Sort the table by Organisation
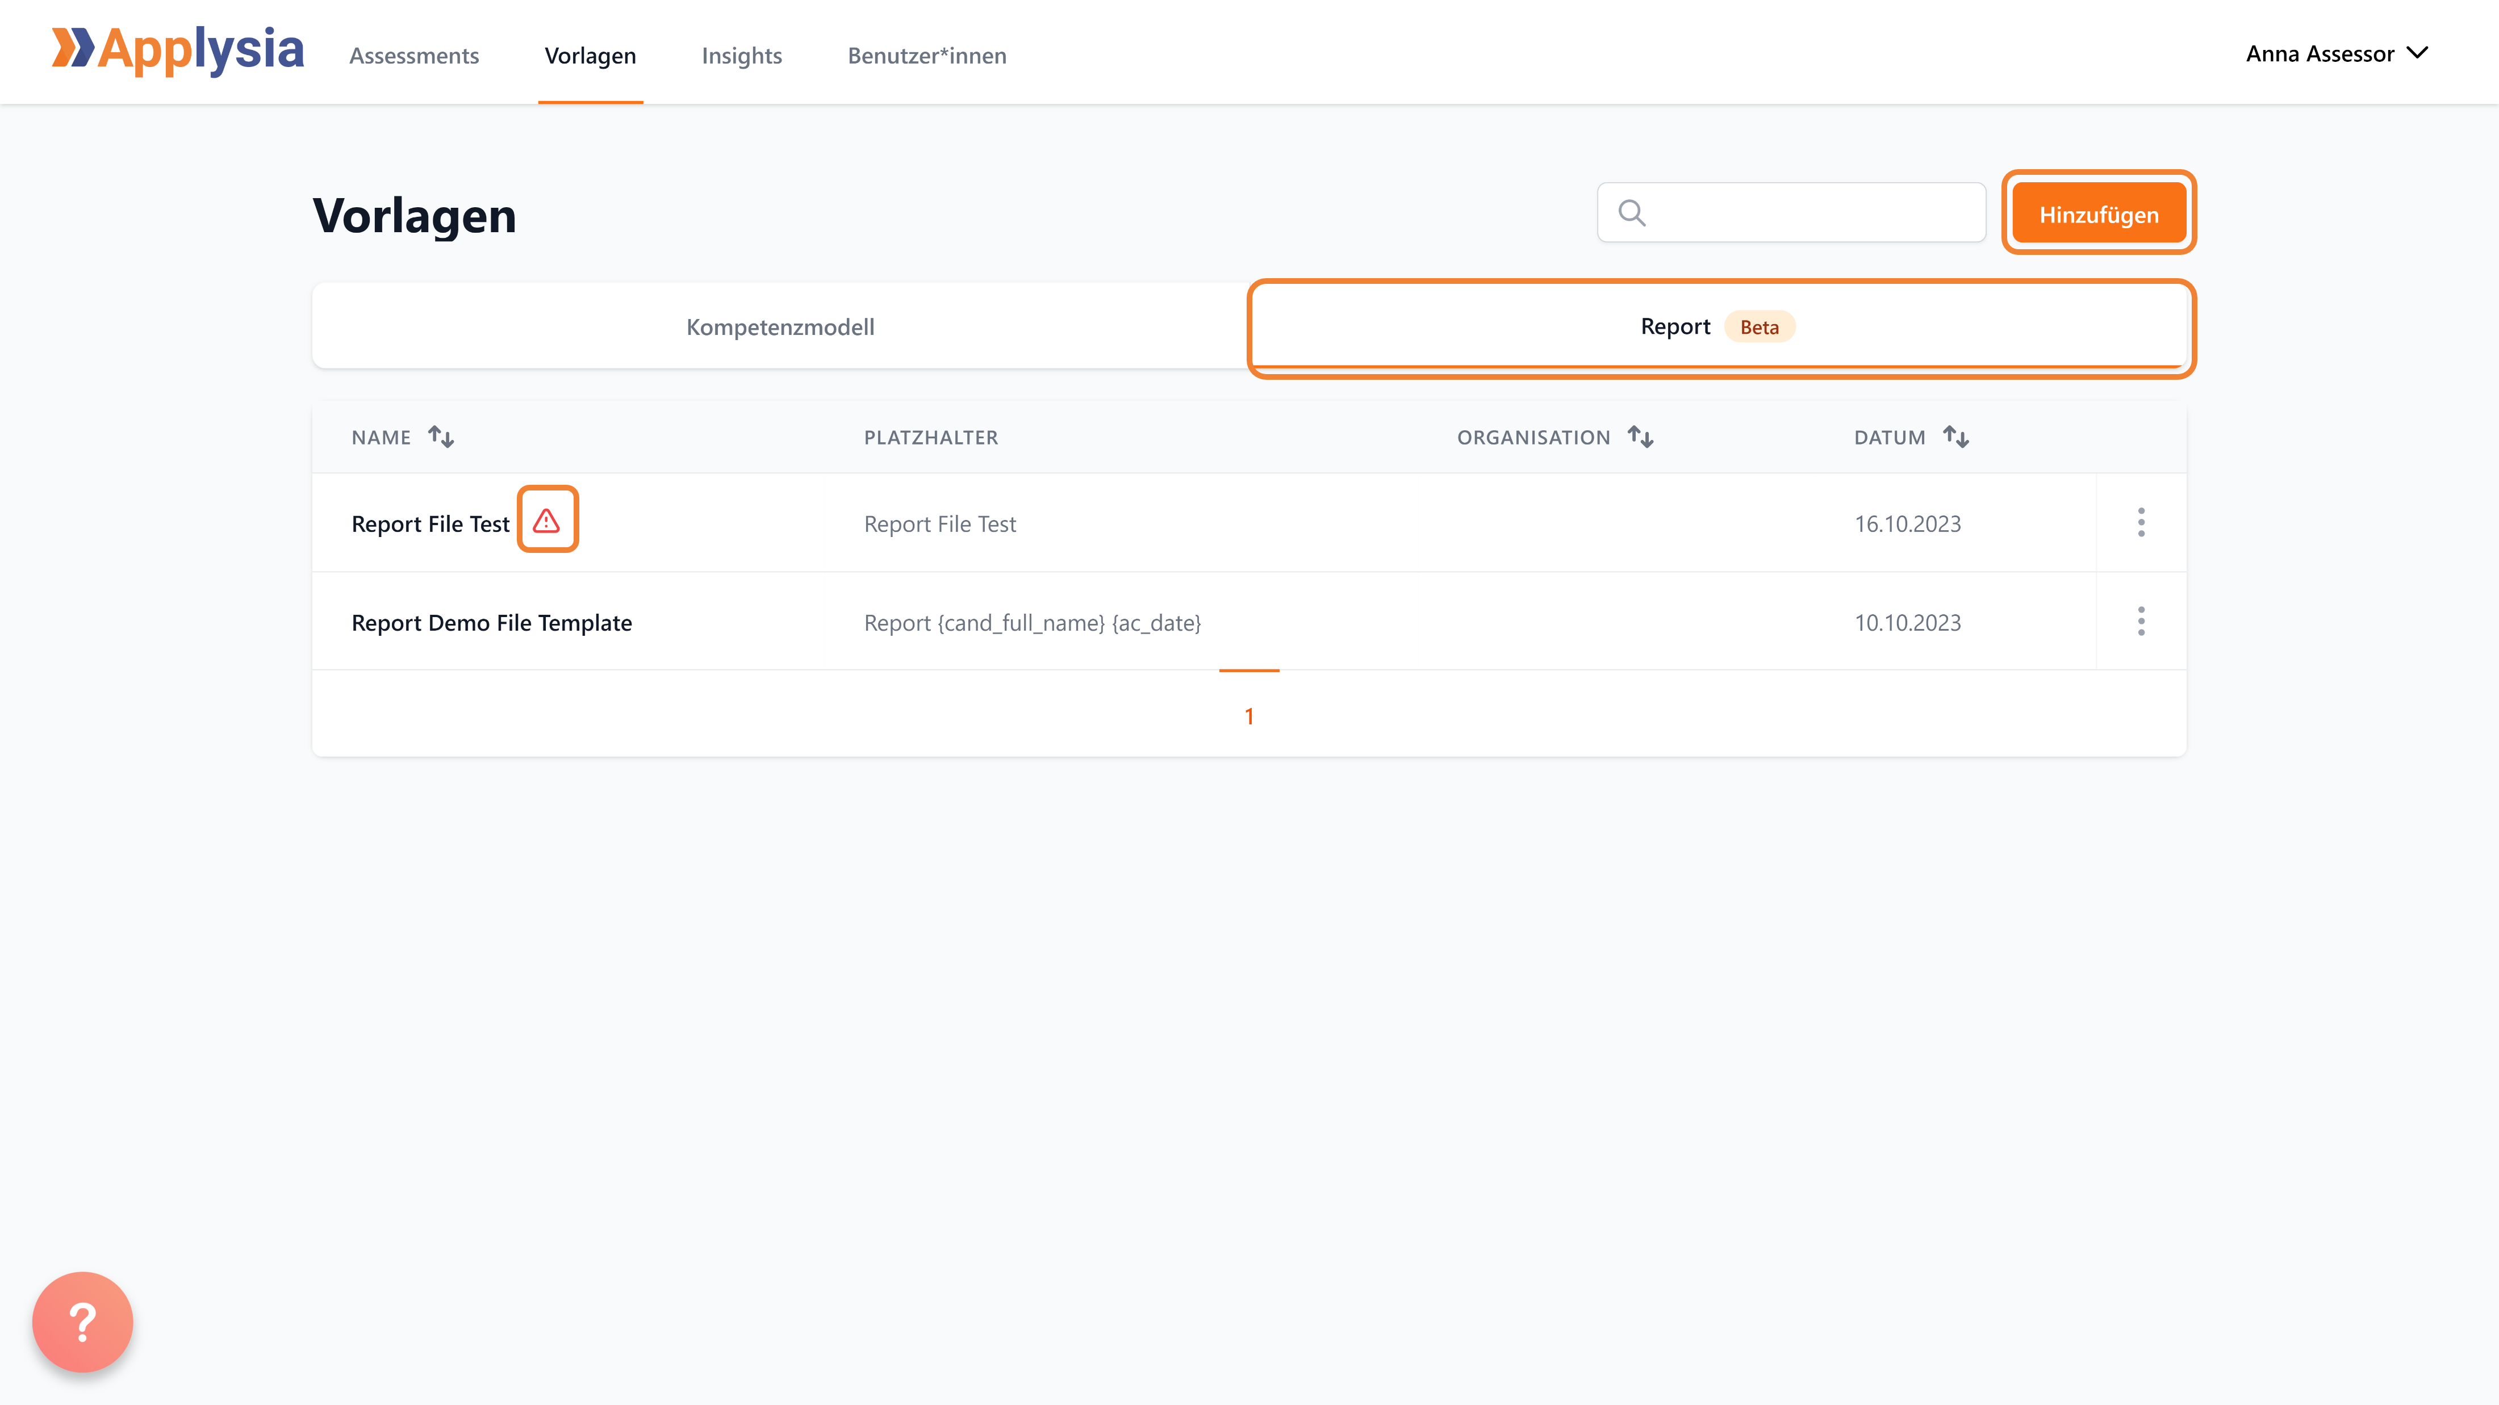Screen dimensions: 2499x1405 tap(1640, 437)
